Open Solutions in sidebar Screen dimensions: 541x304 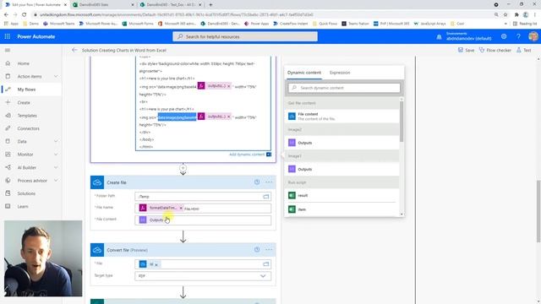tap(26, 193)
